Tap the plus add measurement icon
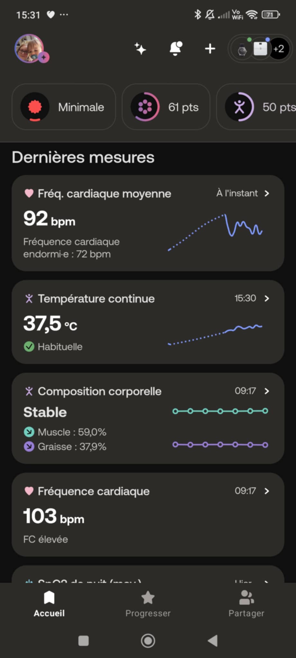This screenshot has height=658, width=296. pos(210,49)
